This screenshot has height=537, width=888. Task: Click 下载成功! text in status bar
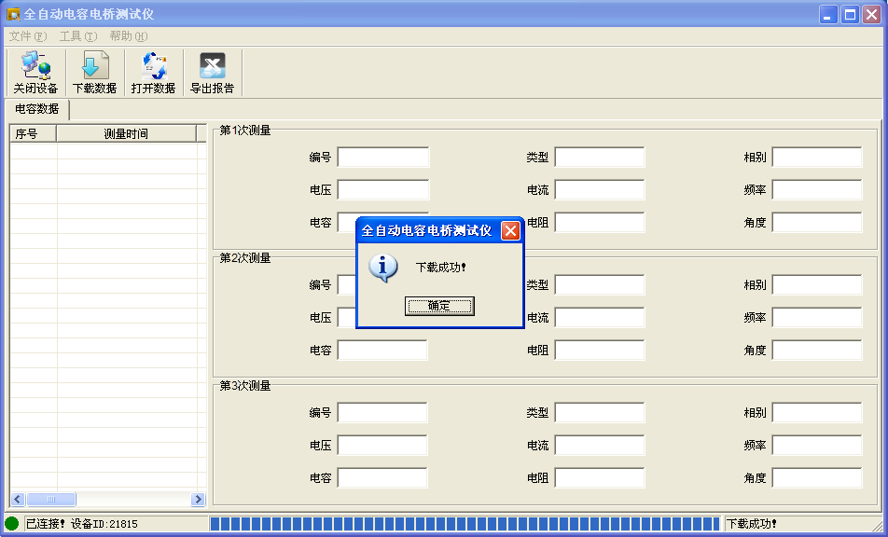752,524
